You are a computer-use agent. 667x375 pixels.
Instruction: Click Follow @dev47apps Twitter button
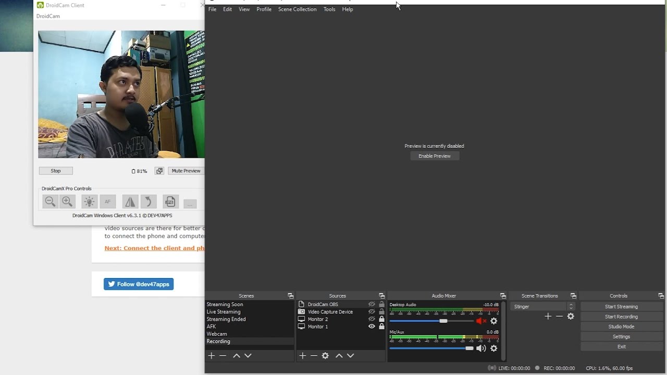(139, 284)
